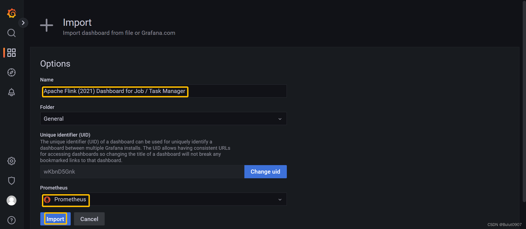Select the UID field wKbnD5Gnk
526x229 pixels.
[142, 172]
